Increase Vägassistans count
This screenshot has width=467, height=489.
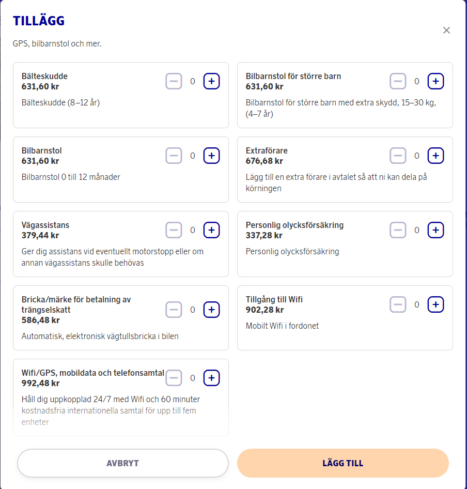211,230
